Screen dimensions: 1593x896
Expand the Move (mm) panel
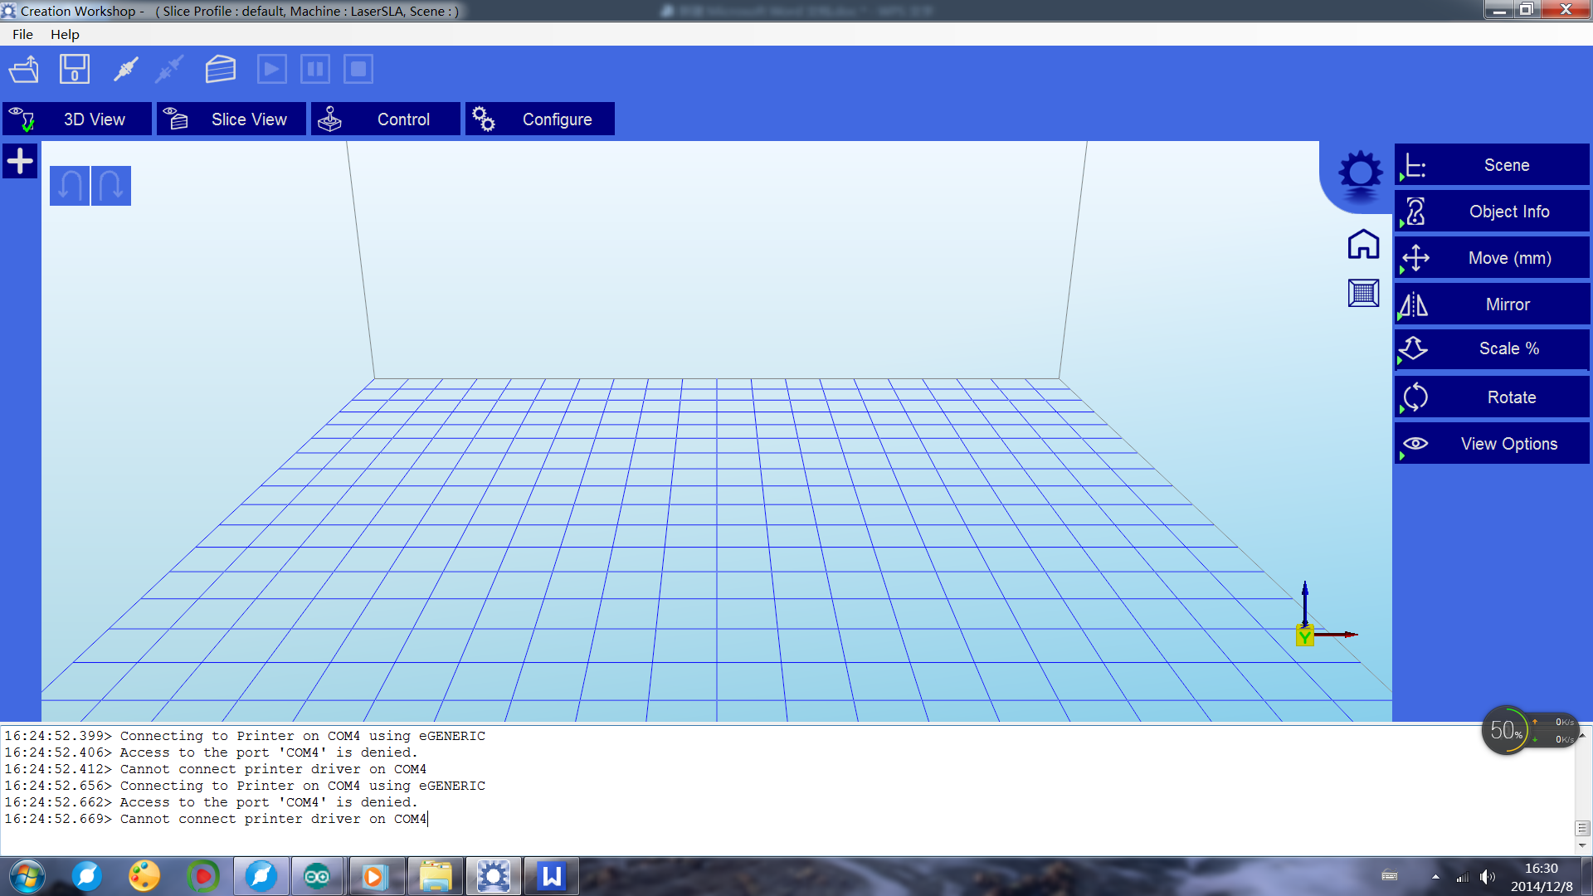tap(1492, 258)
